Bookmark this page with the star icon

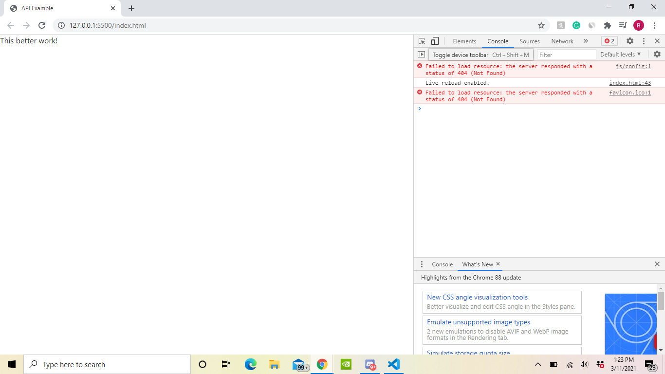[x=541, y=25]
